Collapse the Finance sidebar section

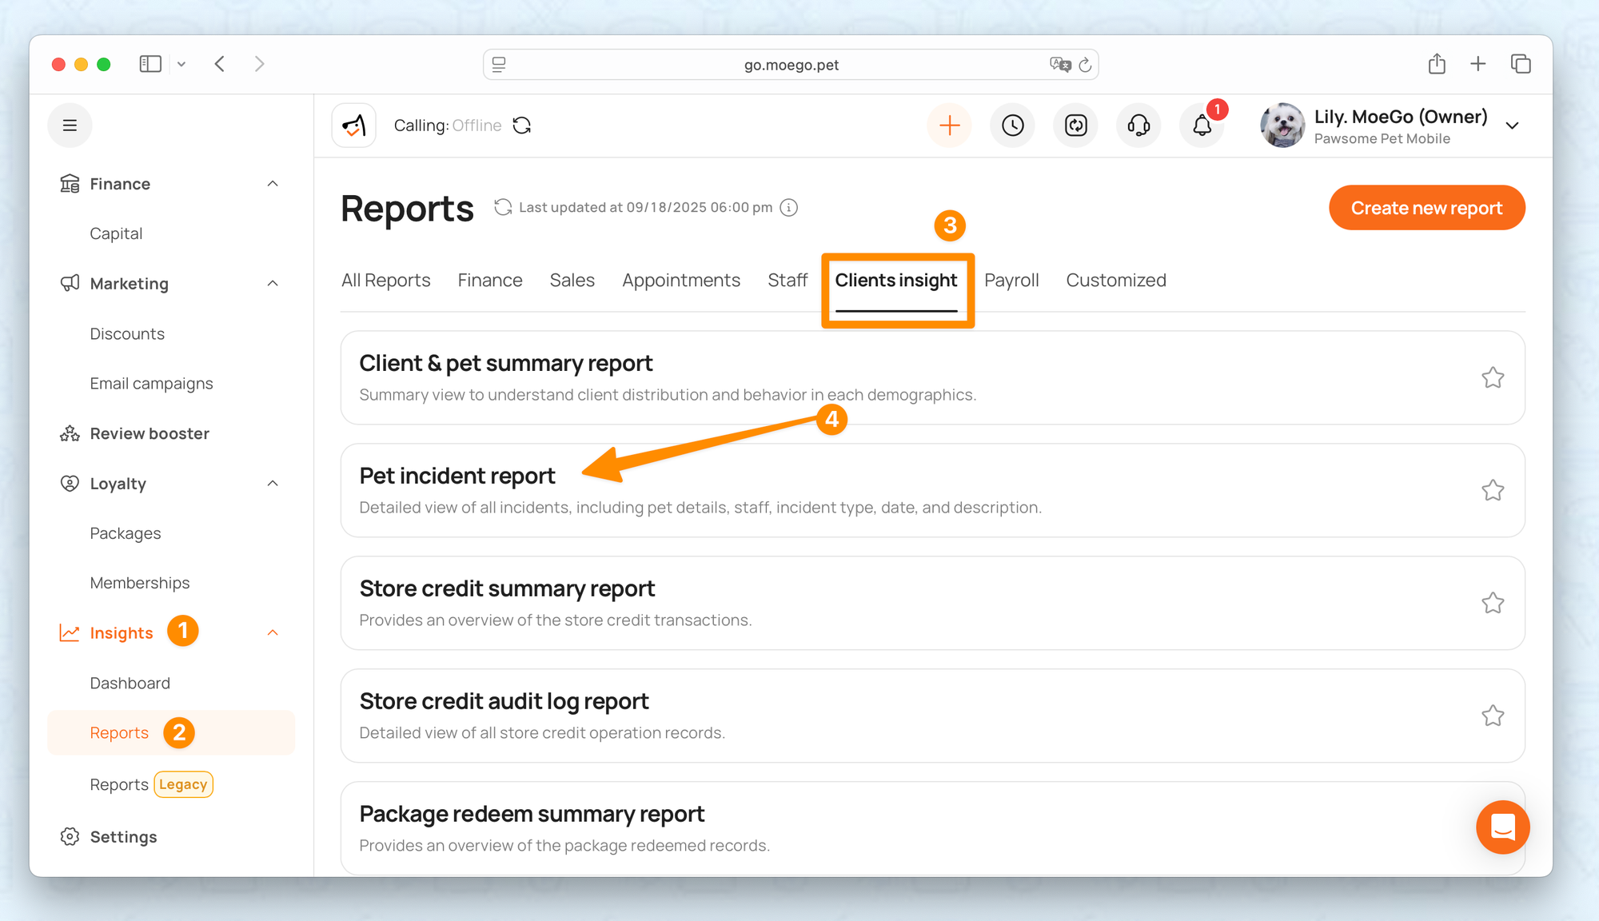point(273,184)
